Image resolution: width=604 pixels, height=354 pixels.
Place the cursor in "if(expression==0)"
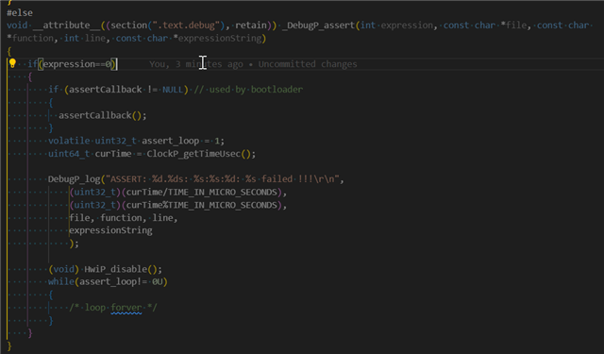[x=72, y=64]
